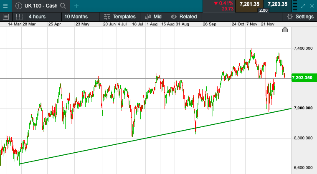Toggle Related instruments eye
The image size is (317, 174).
[184, 17]
